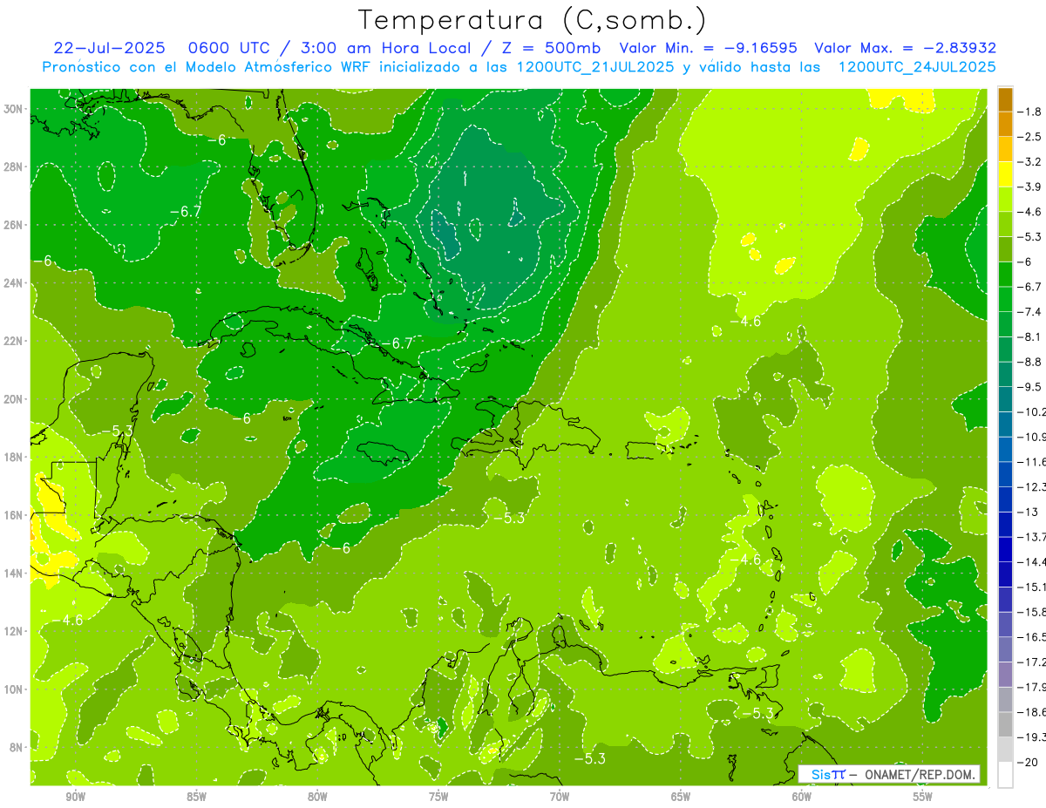Click the -9.5 colorbar legend value
1046x808 pixels.
click(x=1030, y=387)
